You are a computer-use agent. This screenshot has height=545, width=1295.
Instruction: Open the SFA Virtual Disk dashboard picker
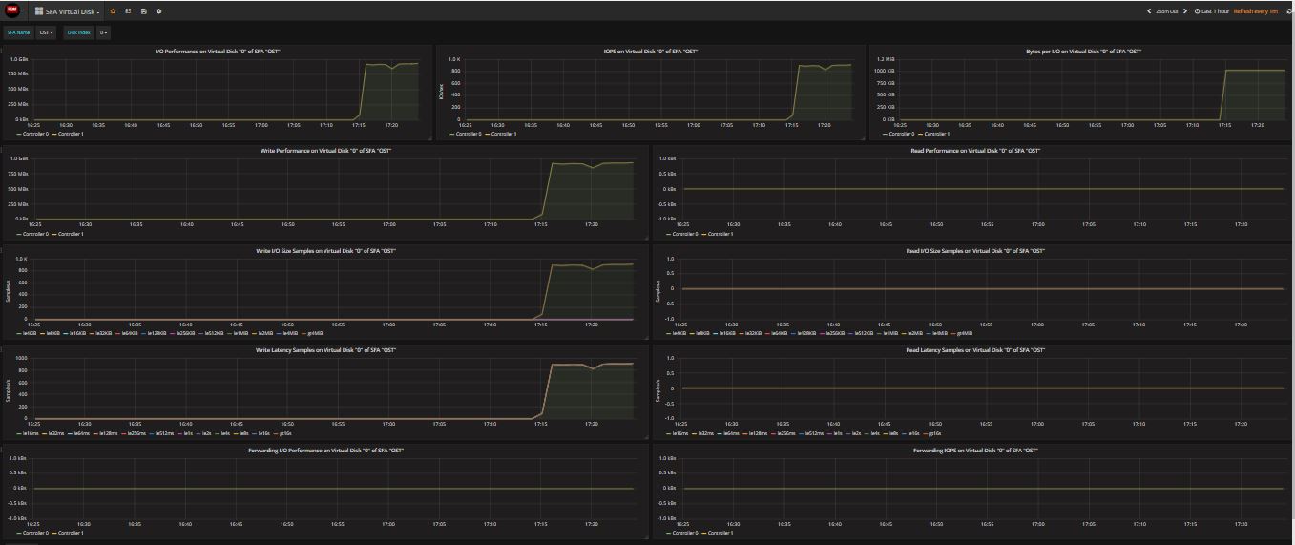pyautogui.click(x=67, y=11)
